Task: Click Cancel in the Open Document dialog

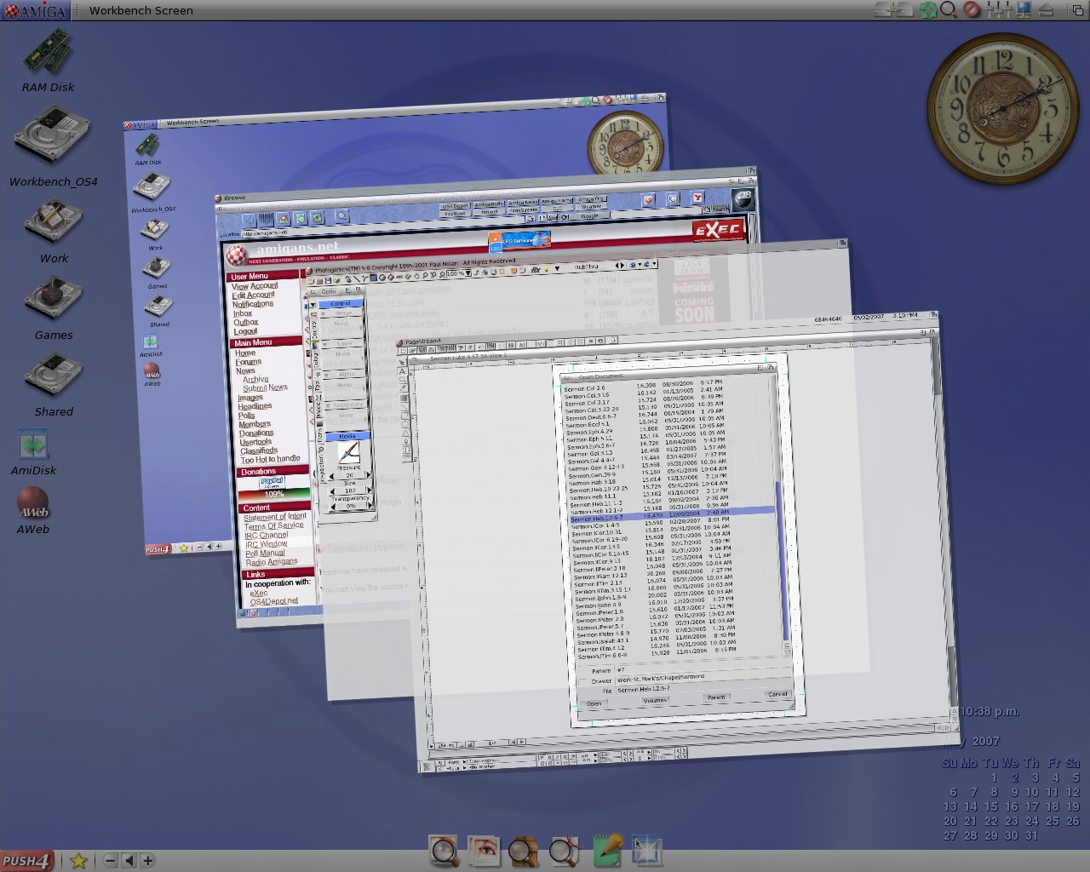Action: click(777, 694)
